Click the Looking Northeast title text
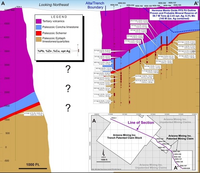The width and height of the screenshot is (200, 173). click(x=54, y=5)
